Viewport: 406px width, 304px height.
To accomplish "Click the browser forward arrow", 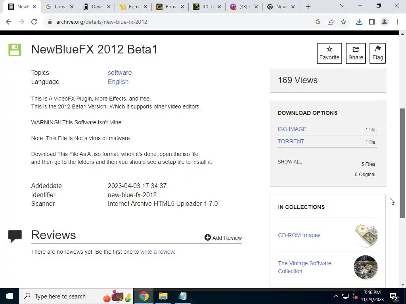I will (x=21, y=22).
